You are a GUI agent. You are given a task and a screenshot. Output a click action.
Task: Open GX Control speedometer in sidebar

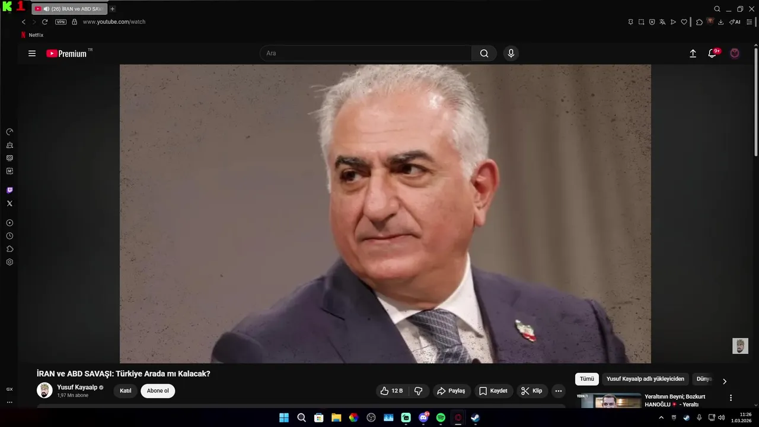(9, 132)
